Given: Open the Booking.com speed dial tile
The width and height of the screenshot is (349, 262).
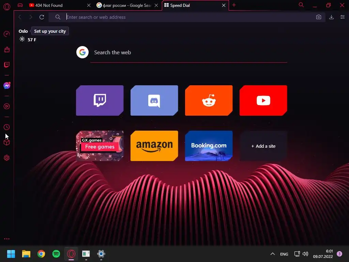Looking at the screenshot, I should point(209,146).
